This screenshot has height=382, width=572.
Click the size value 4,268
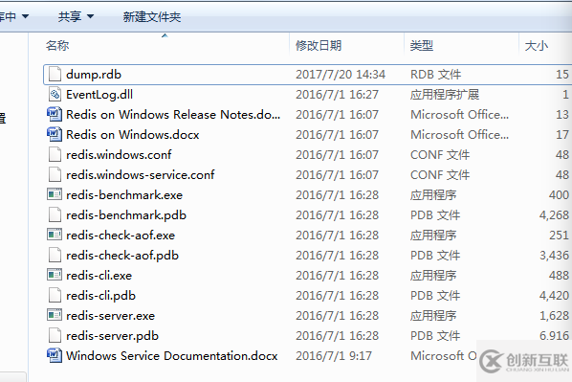(x=554, y=215)
